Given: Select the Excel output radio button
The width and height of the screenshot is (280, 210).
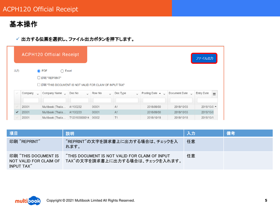Looking at the screenshot, I should pyautogui.click(x=62, y=71).
